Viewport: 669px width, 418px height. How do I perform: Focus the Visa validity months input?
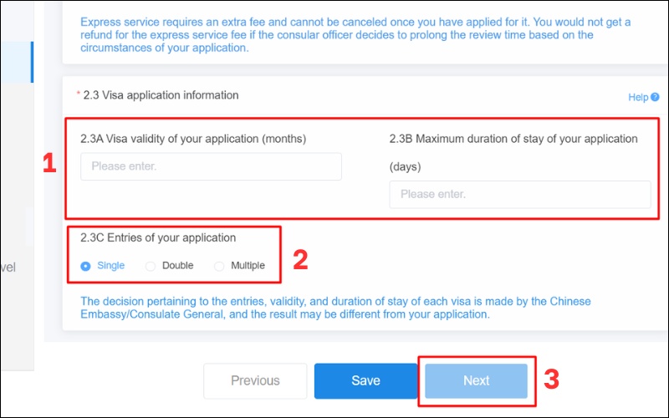pyautogui.click(x=211, y=166)
